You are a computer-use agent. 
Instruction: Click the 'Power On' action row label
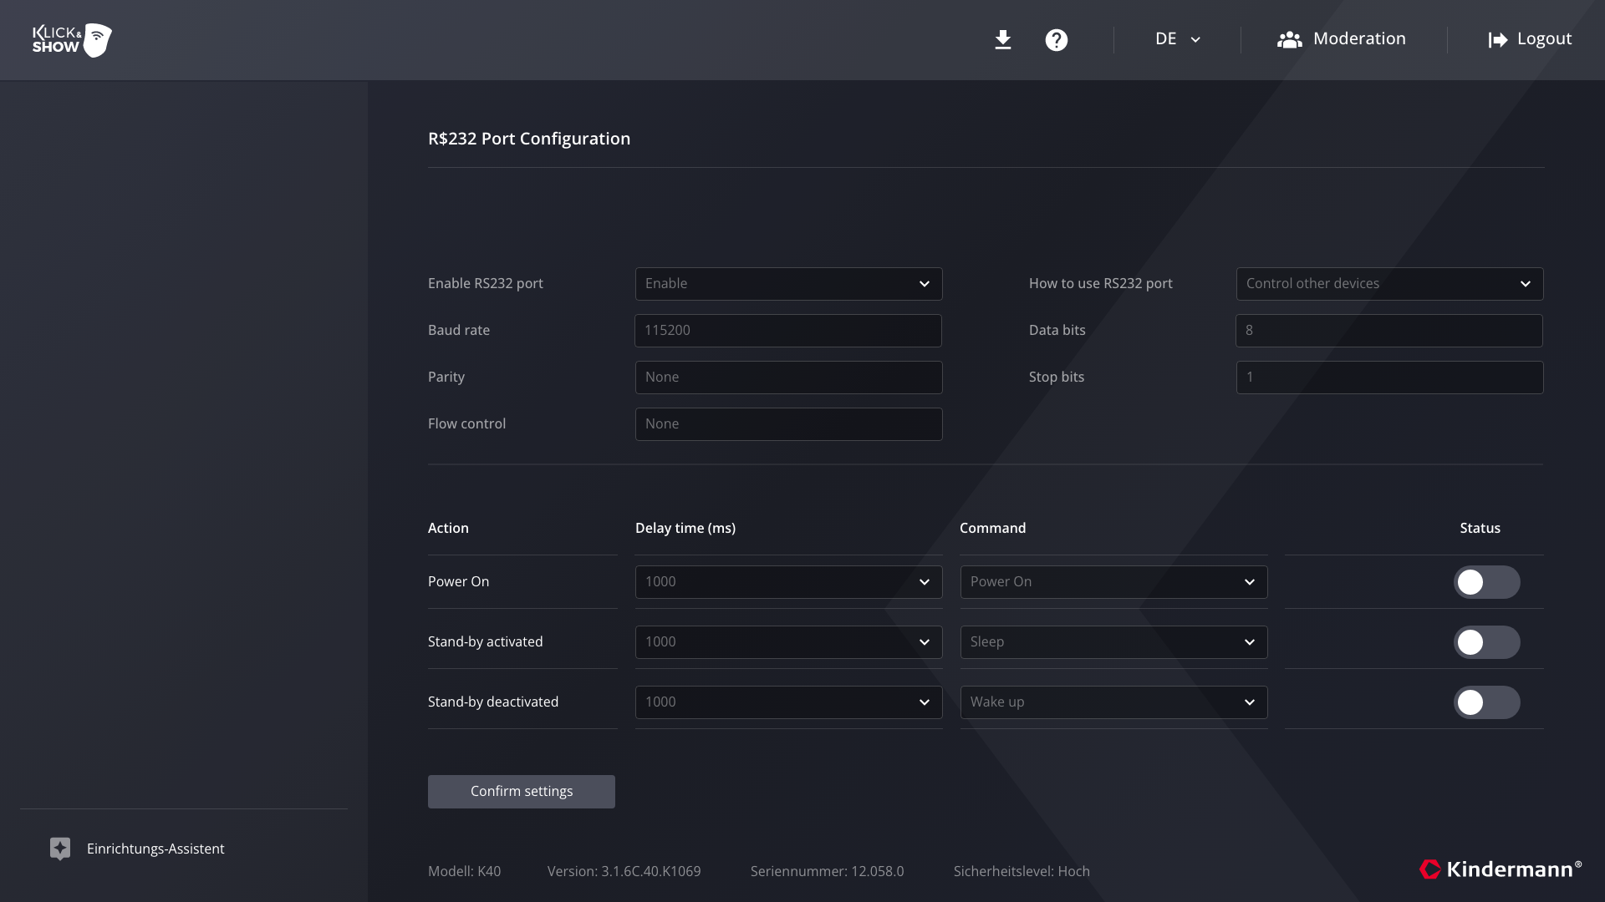tap(458, 581)
